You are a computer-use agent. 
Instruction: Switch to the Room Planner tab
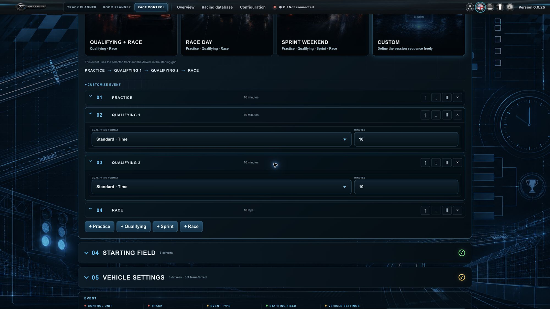(117, 7)
